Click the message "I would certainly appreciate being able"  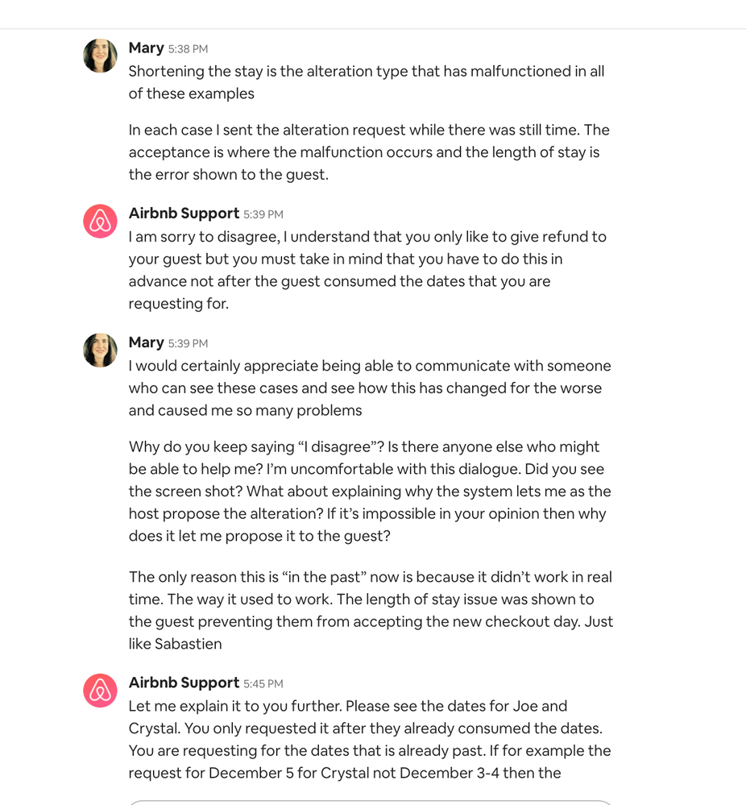pos(370,388)
